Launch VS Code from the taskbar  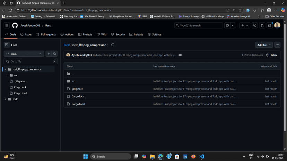tap(201, 157)
